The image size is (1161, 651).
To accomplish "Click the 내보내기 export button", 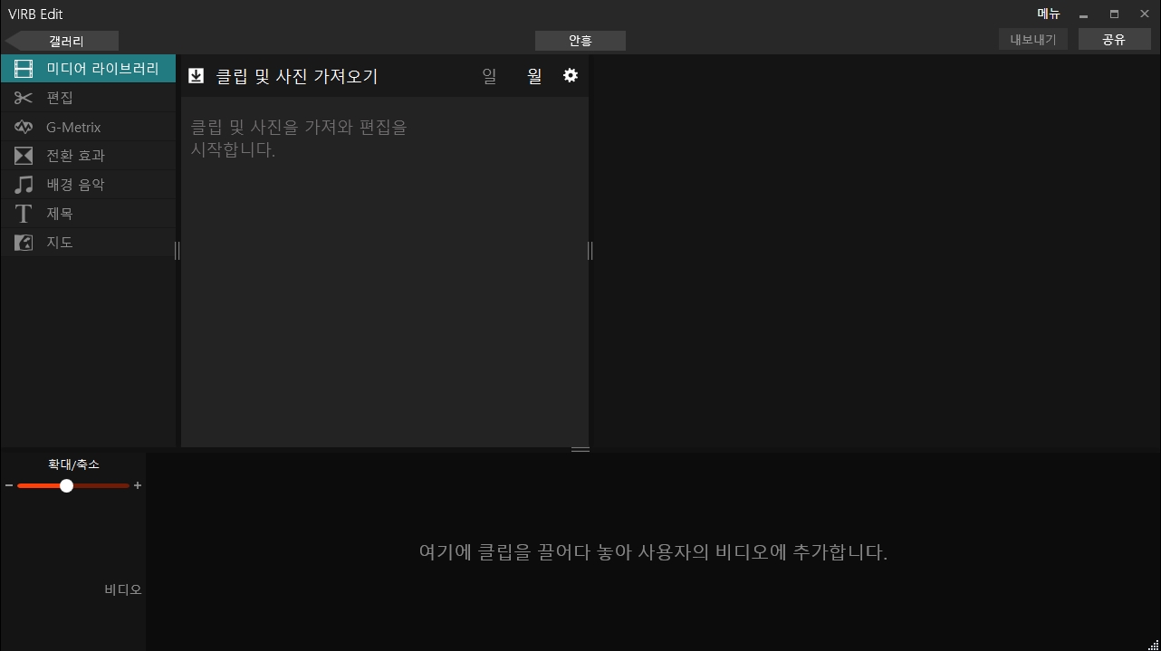I will [1033, 40].
